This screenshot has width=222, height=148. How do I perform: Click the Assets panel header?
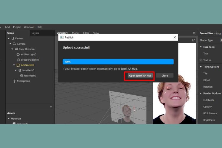(11, 113)
